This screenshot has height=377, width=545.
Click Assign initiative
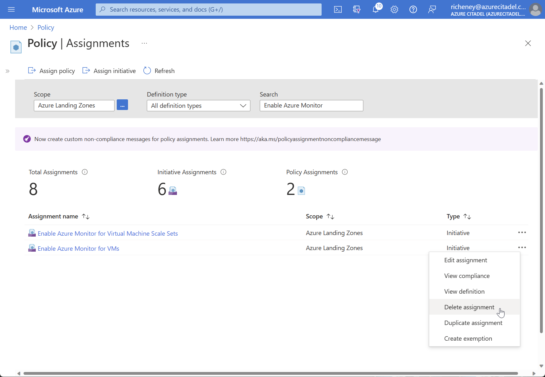(x=109, y=71)
